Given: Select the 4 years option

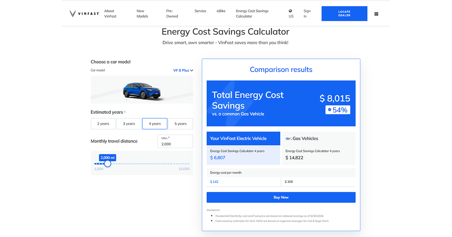Looking at the screenshot, I should [155, 123].
